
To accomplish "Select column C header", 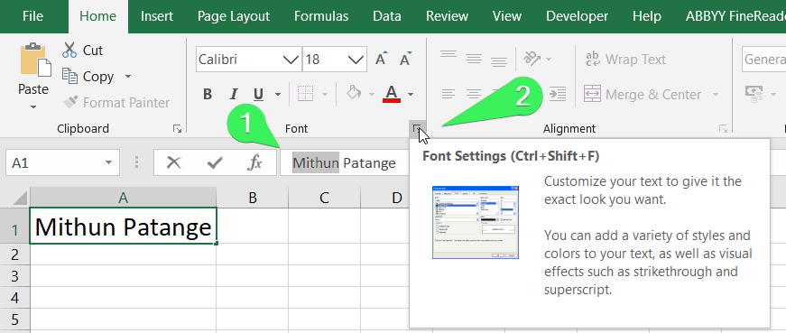I will [324, 198].
